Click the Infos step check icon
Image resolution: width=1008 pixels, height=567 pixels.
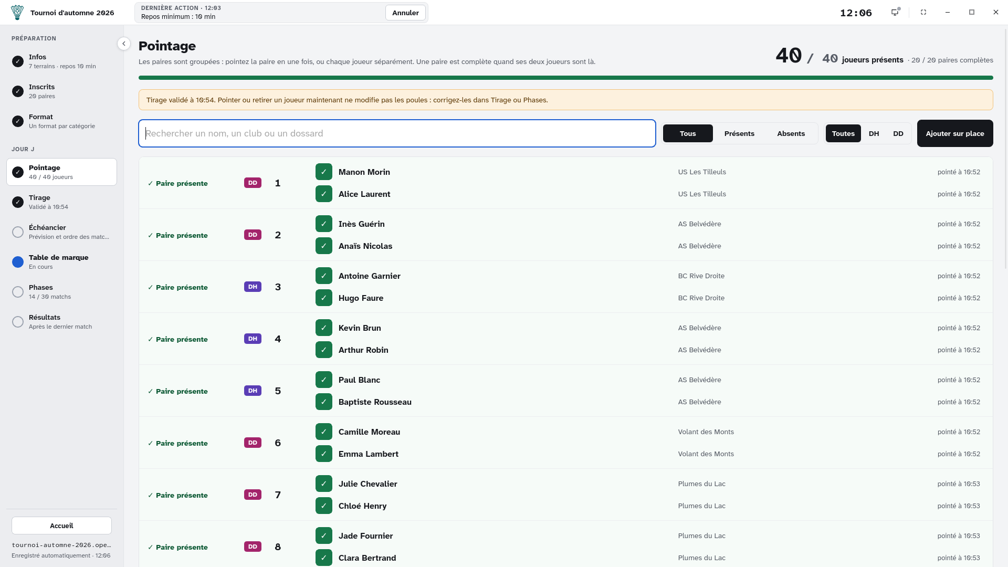(18, 61)
